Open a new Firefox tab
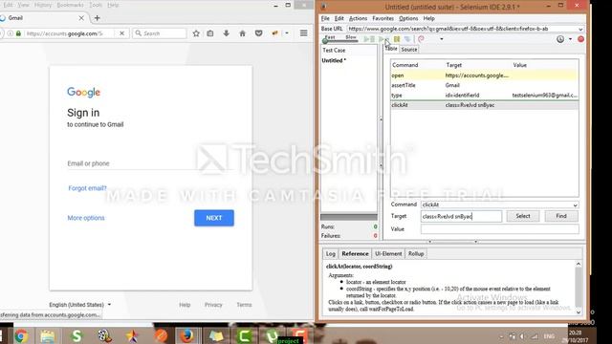The image size is (612, 344). [x=98, y=18]
